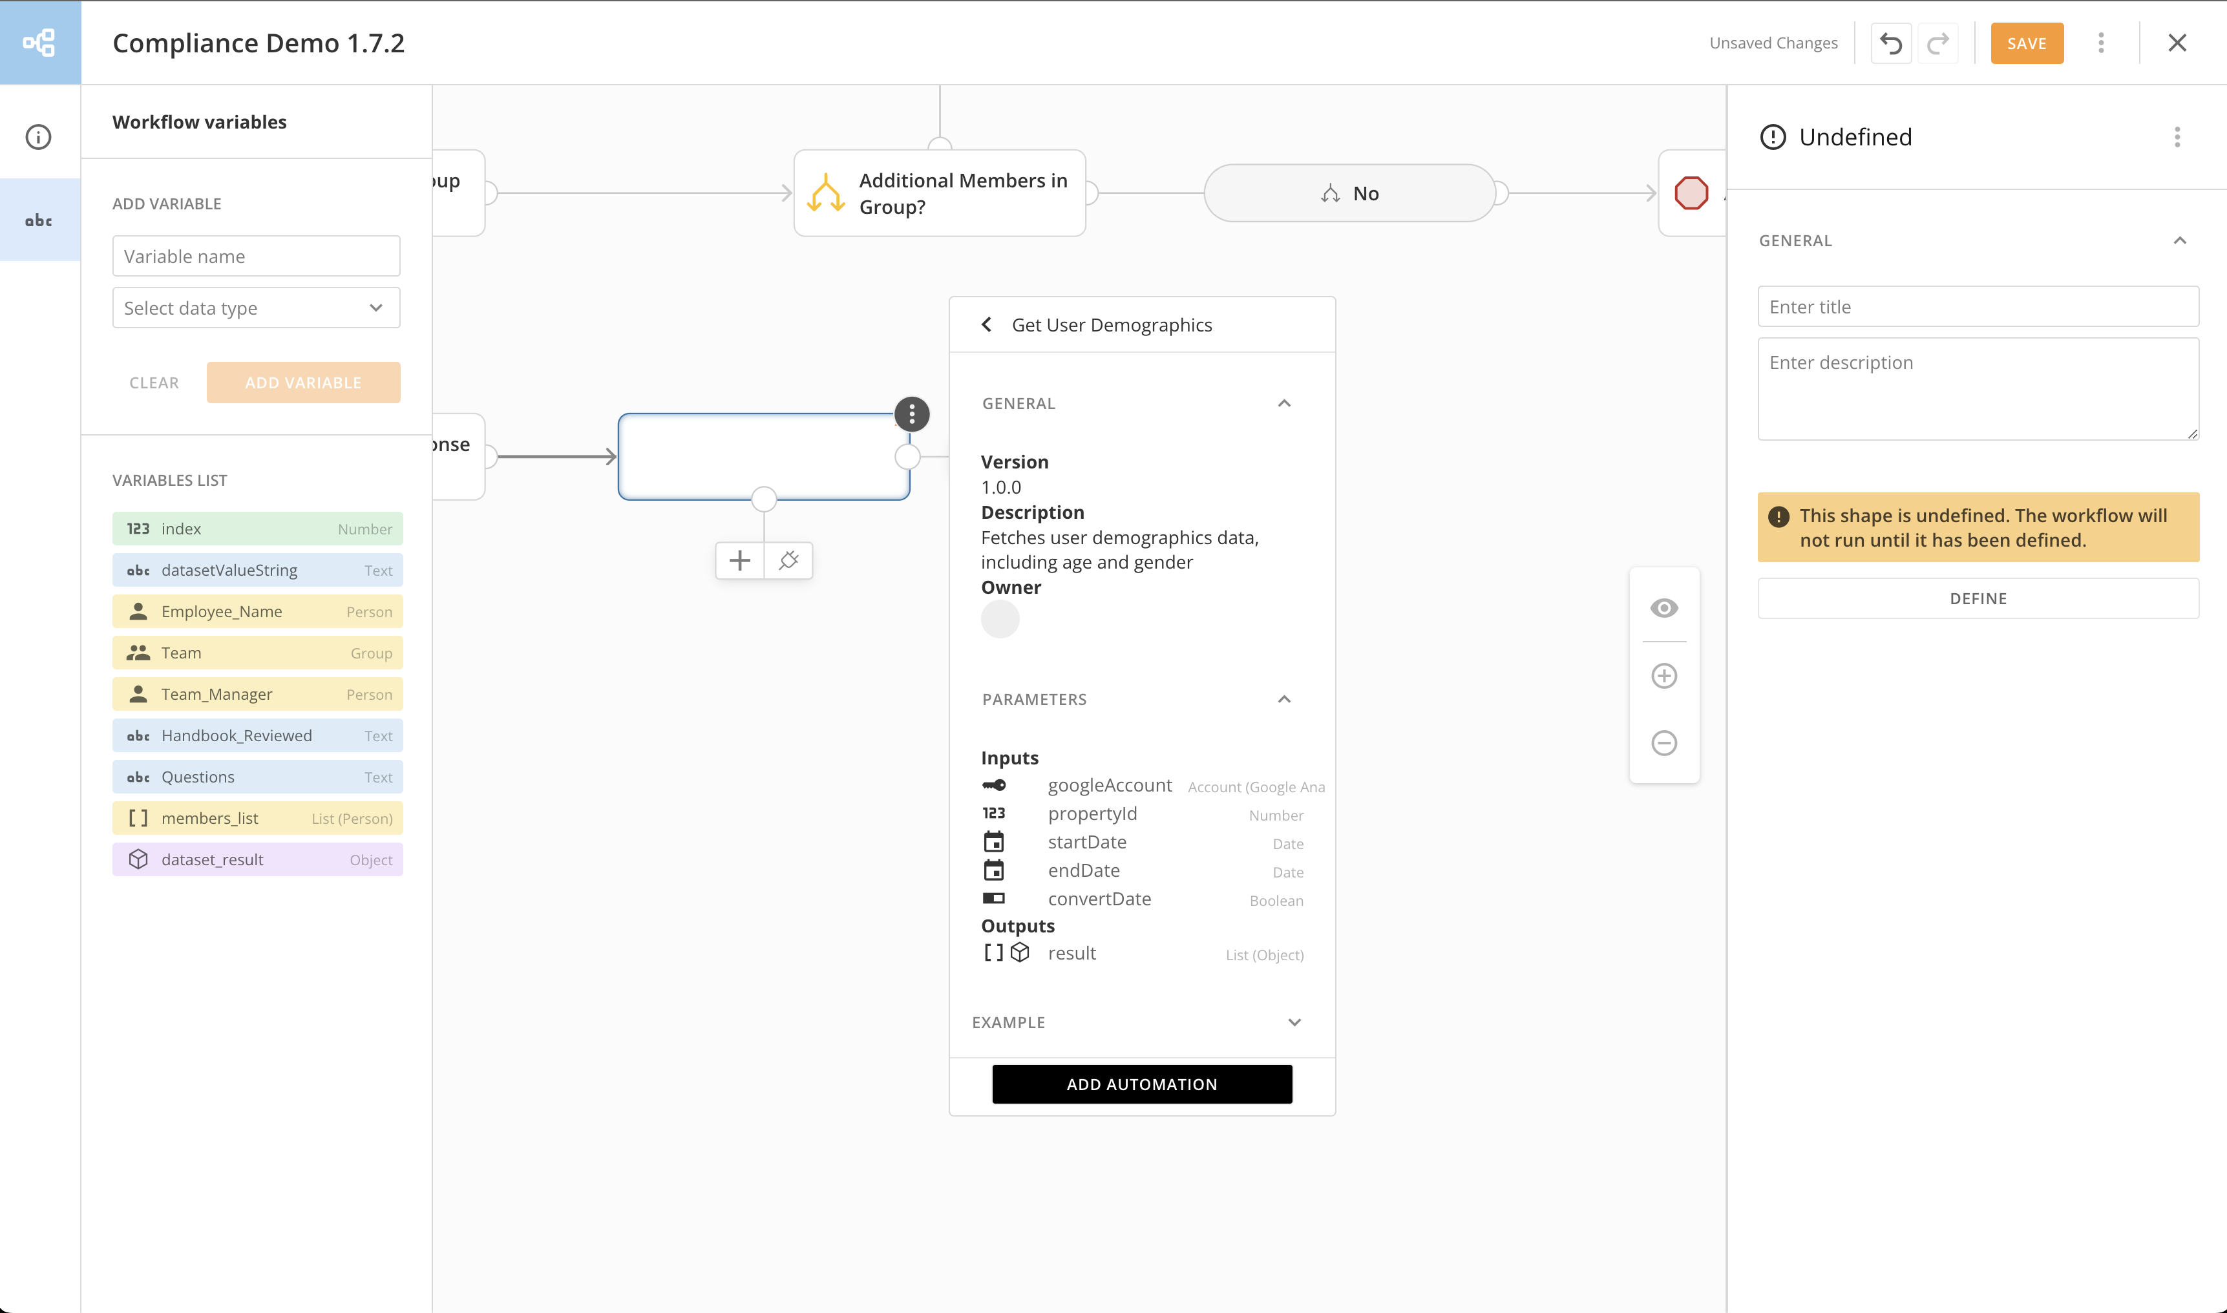Toggle the eye visibility canvas control
Image resolution: width=2227 pixels, height=1313 pixels.
(x=1663, y=608)
